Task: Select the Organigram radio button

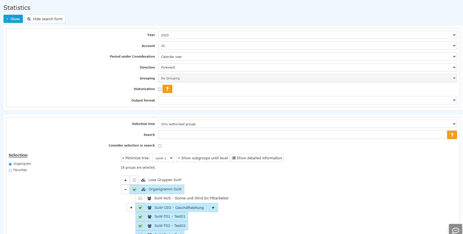Action: tap(10, 164)
